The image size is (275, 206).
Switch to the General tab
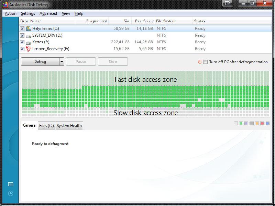30,125
